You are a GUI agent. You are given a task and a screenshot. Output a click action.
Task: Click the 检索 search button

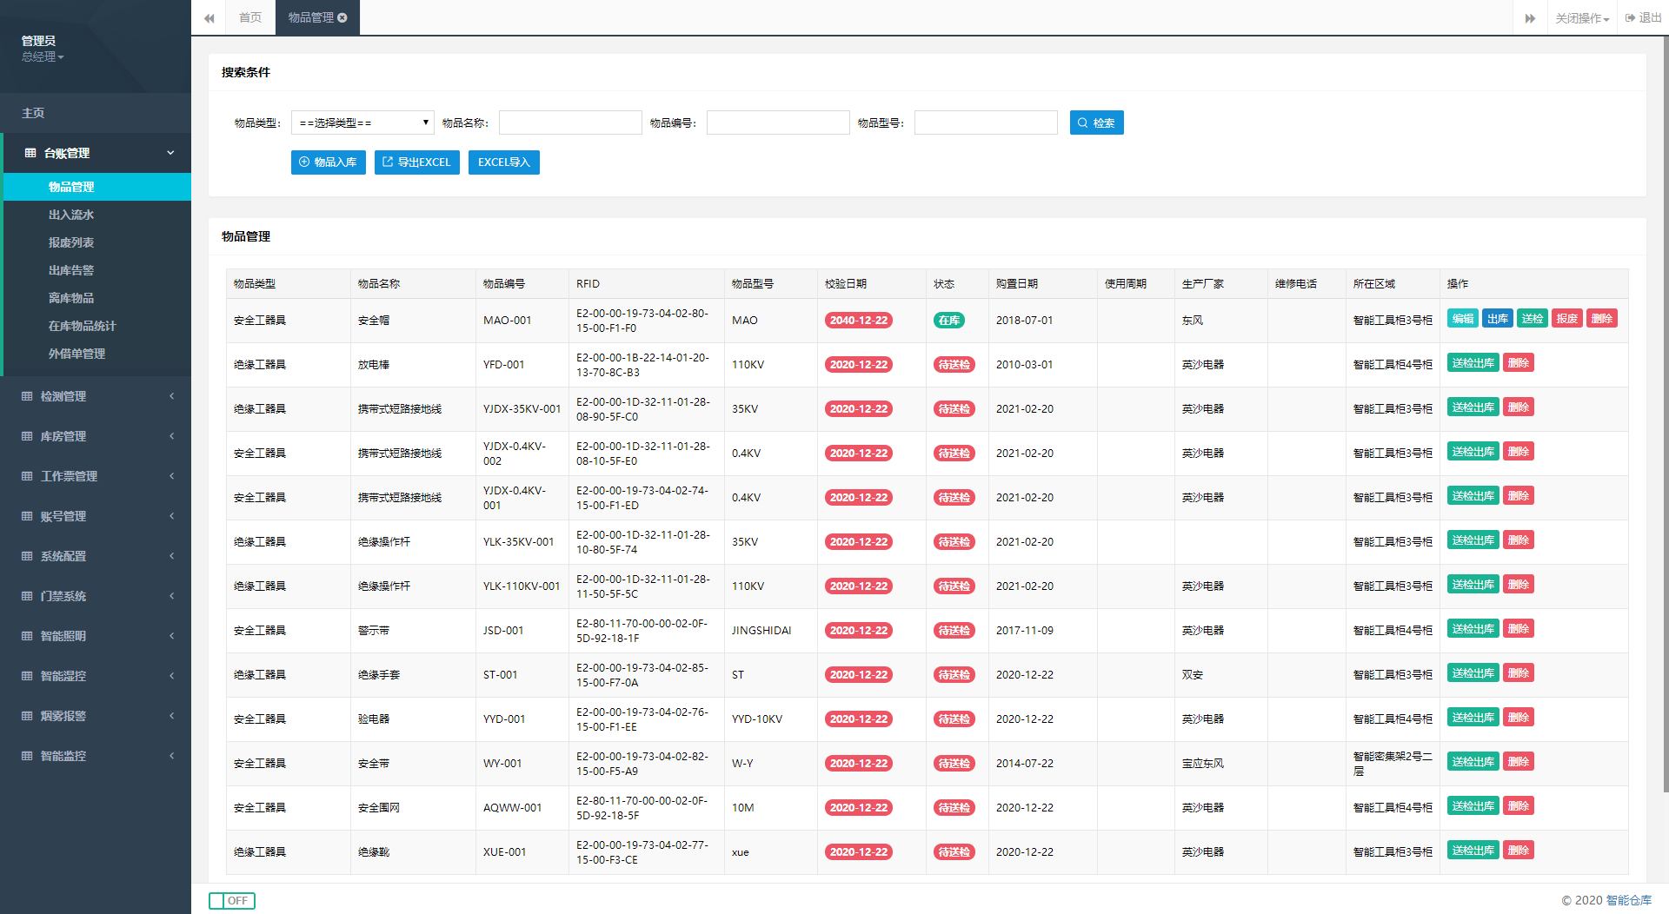[1096, 123]
